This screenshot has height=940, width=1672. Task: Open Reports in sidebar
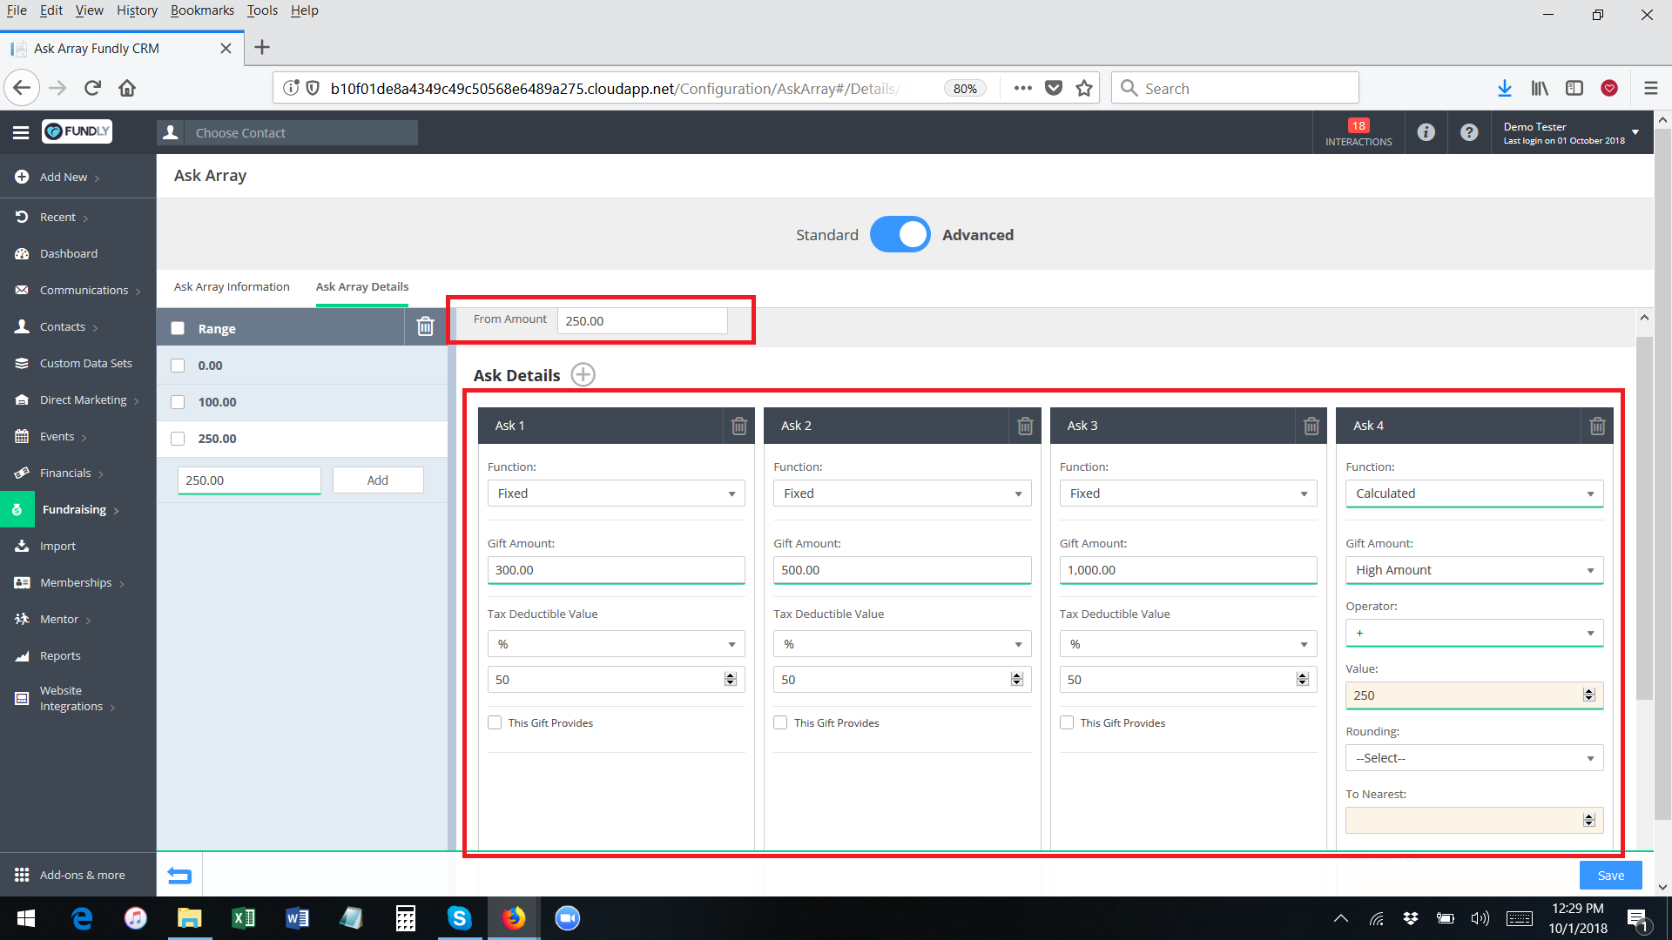(60, 655)
